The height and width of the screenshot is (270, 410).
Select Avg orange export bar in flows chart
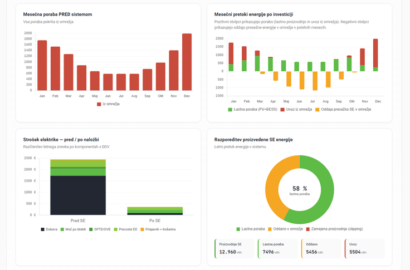[x=328, y=79]
